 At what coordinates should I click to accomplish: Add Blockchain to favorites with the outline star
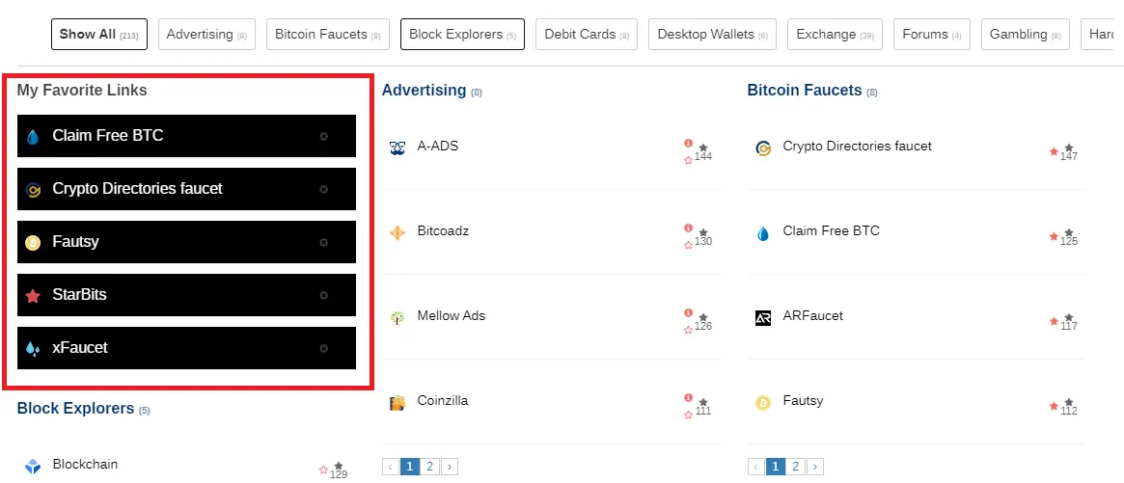(323, 470)
